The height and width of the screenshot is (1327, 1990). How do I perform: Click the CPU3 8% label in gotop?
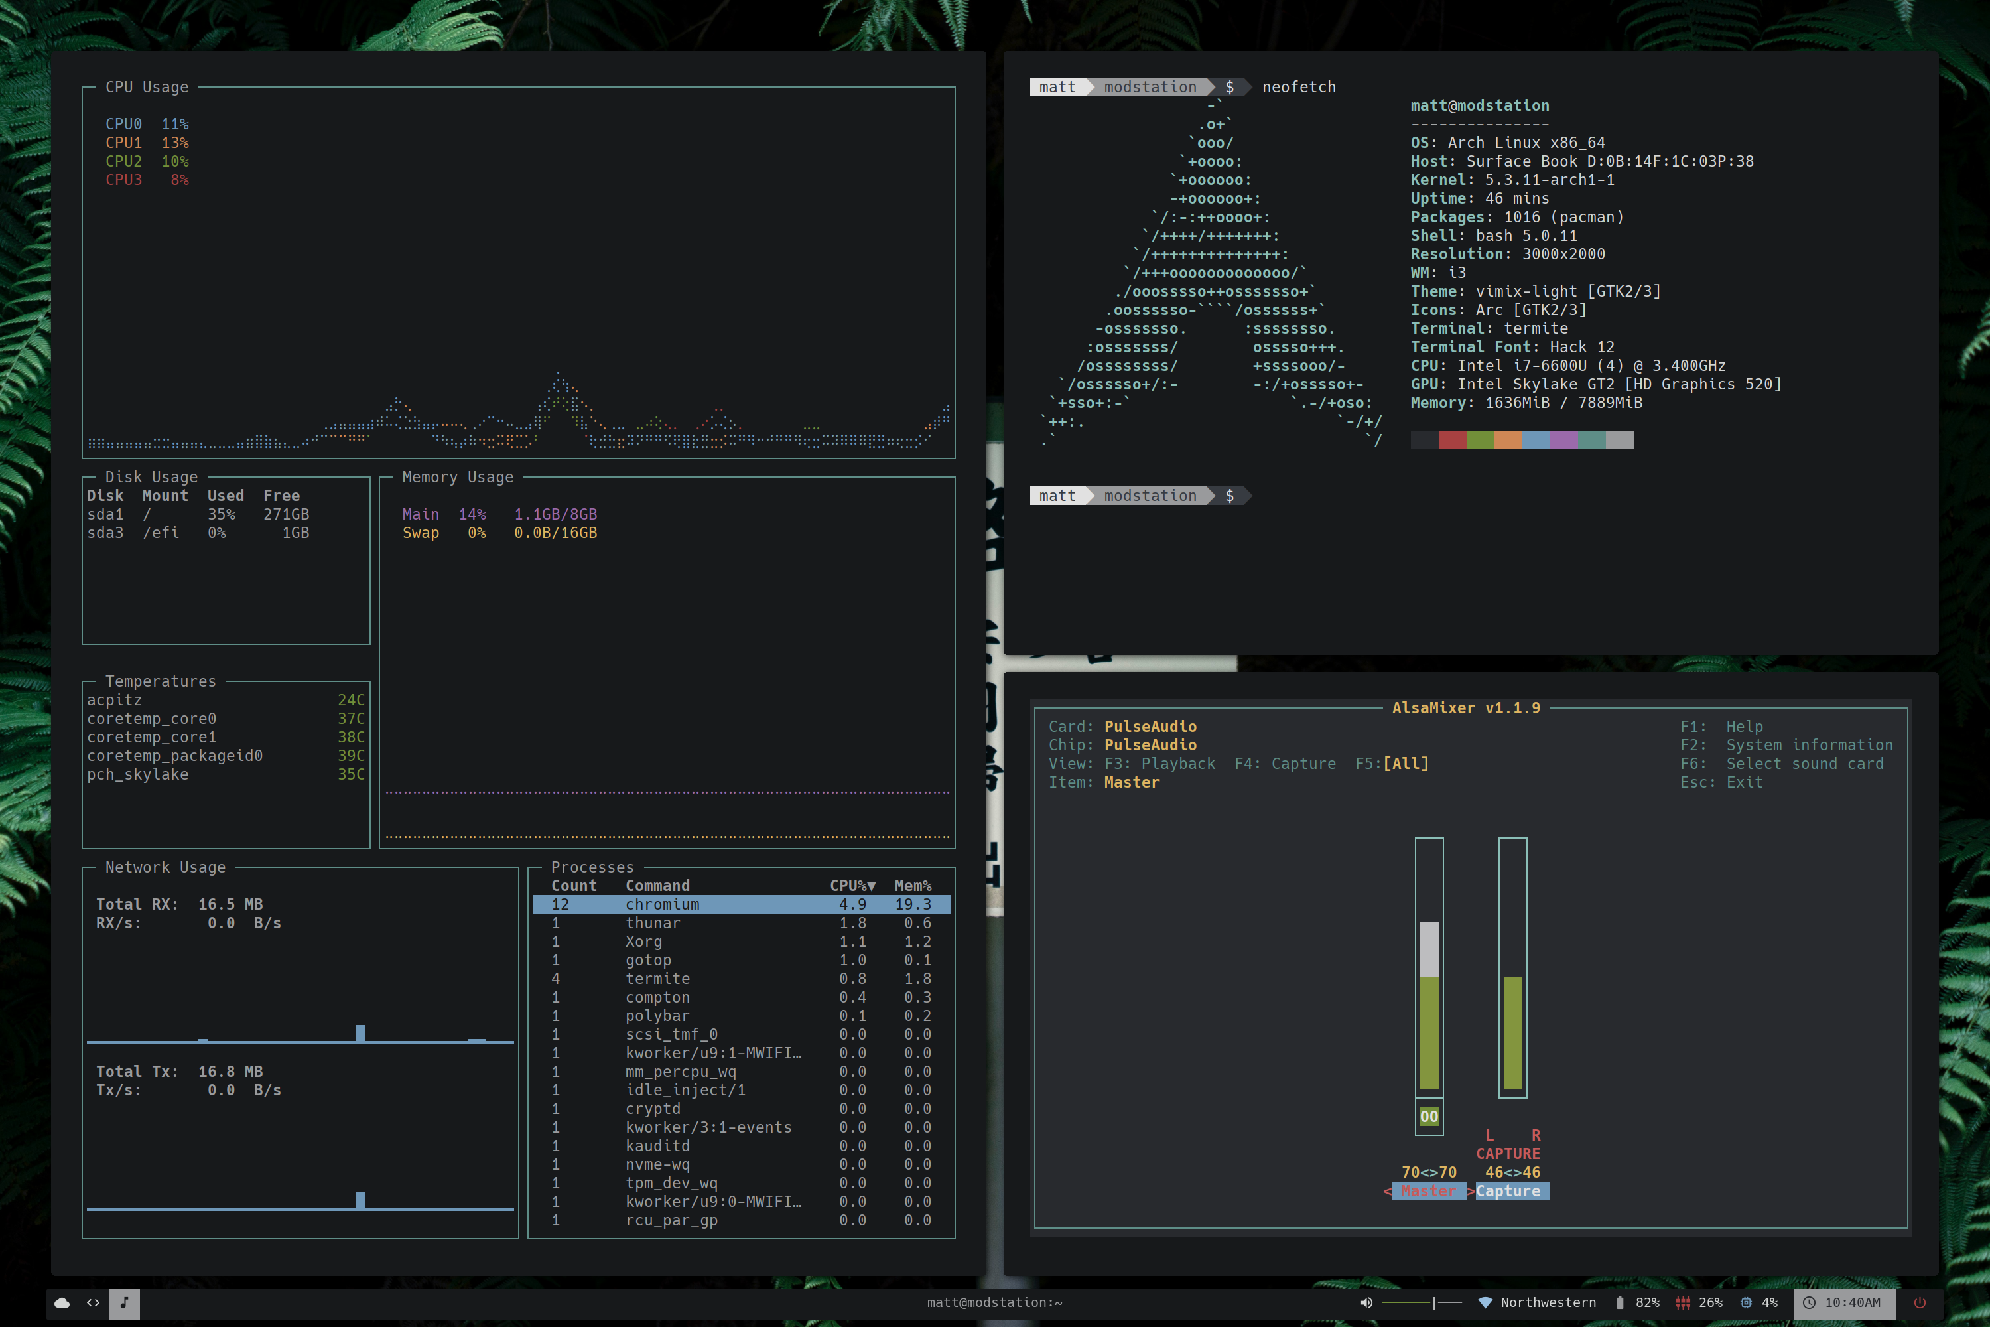pos(147,180)
